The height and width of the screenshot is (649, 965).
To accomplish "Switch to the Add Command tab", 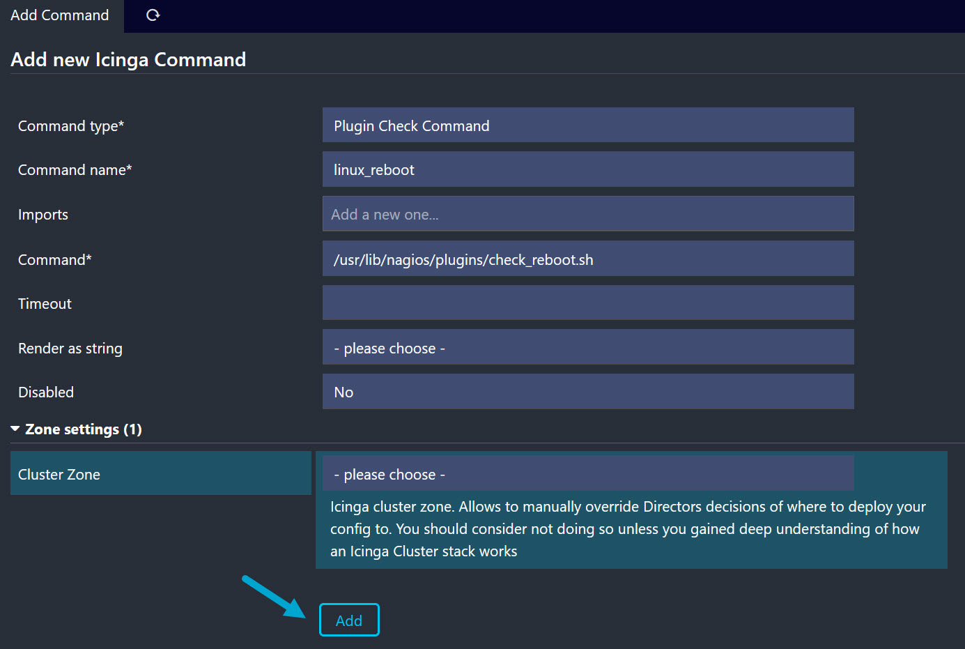I will (60, 15).
